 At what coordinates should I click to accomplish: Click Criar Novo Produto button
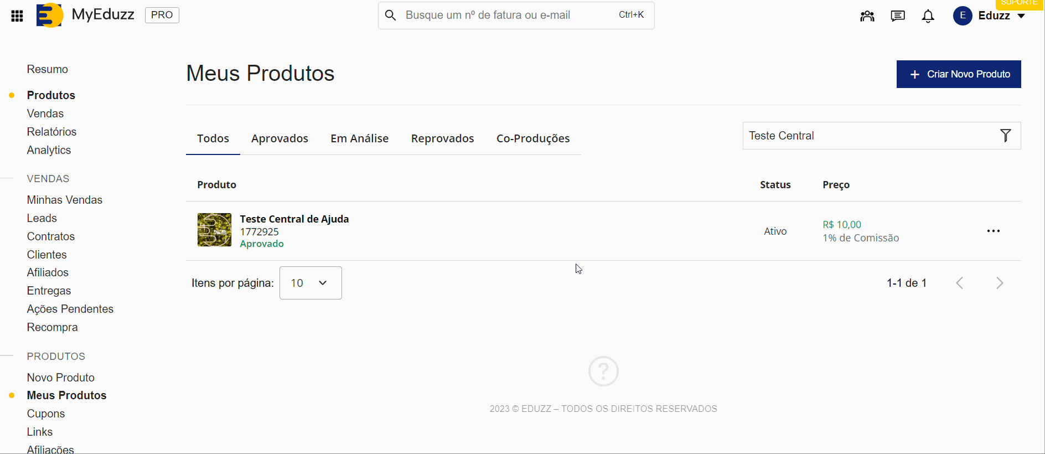click(x=958, y=74)
